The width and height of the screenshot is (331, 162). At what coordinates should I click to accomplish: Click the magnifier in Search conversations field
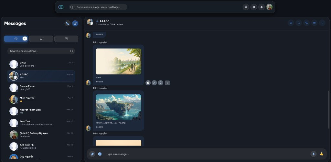(x=72, y=51)
